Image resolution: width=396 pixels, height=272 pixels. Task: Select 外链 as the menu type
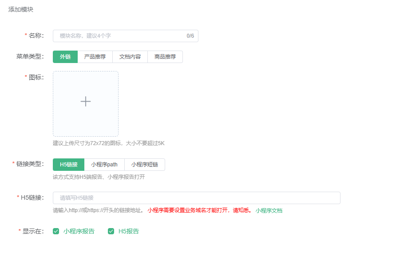coord(65,57)
